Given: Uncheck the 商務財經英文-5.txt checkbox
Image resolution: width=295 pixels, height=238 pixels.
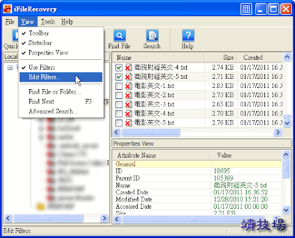Looking at the screenshot, I should coord(119,76).
